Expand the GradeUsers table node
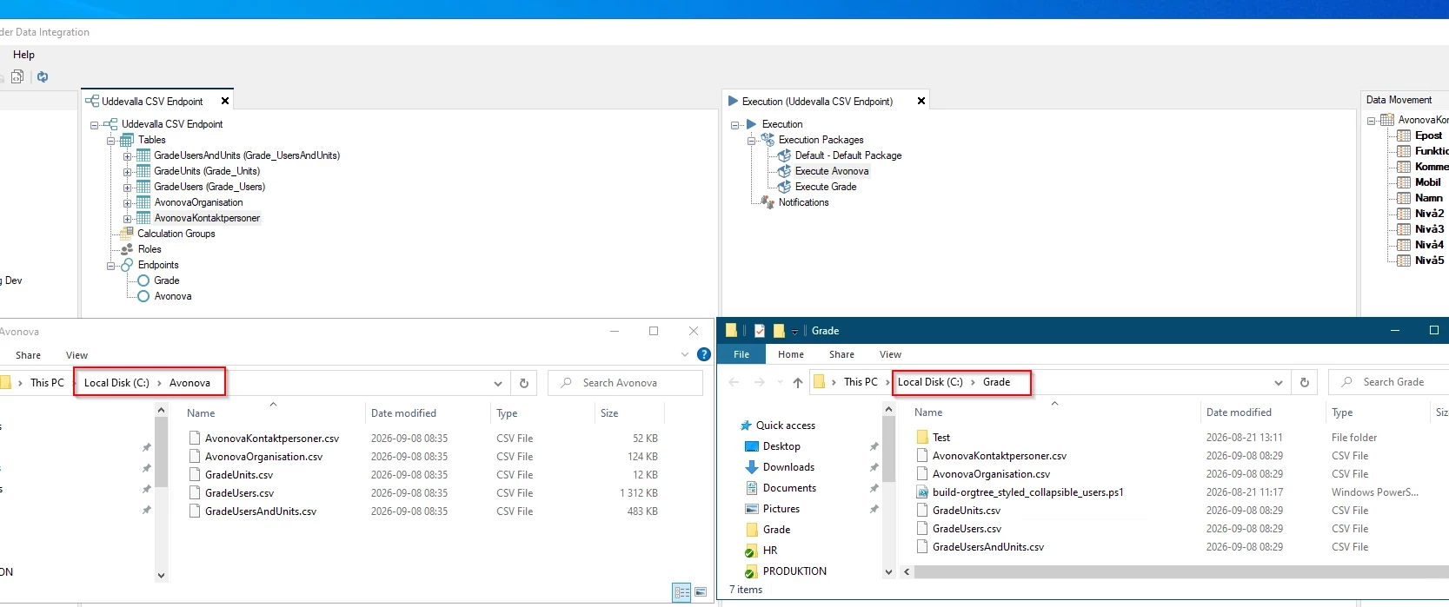 click(127, 188)
